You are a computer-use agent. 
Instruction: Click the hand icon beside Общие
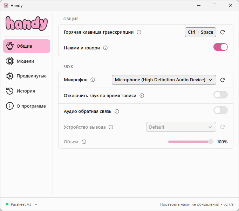10,46
